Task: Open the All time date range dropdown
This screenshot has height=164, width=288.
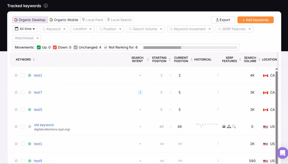Action: pyautogui.click(x=25, y=29)
